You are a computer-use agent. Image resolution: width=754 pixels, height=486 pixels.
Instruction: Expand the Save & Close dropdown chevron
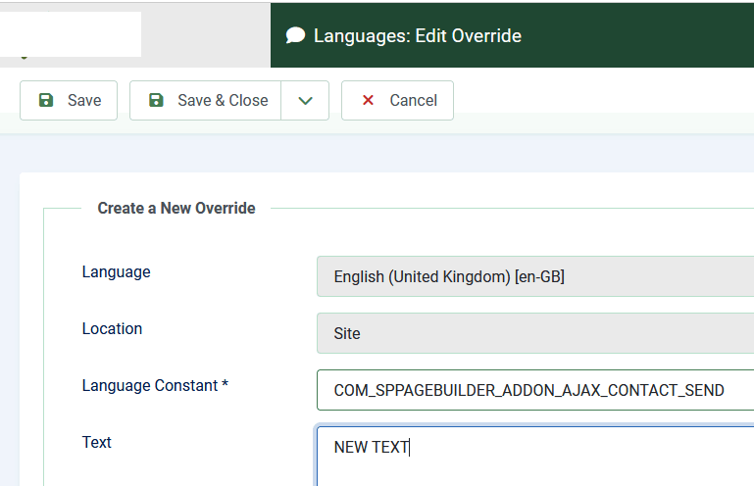point(306,100)
